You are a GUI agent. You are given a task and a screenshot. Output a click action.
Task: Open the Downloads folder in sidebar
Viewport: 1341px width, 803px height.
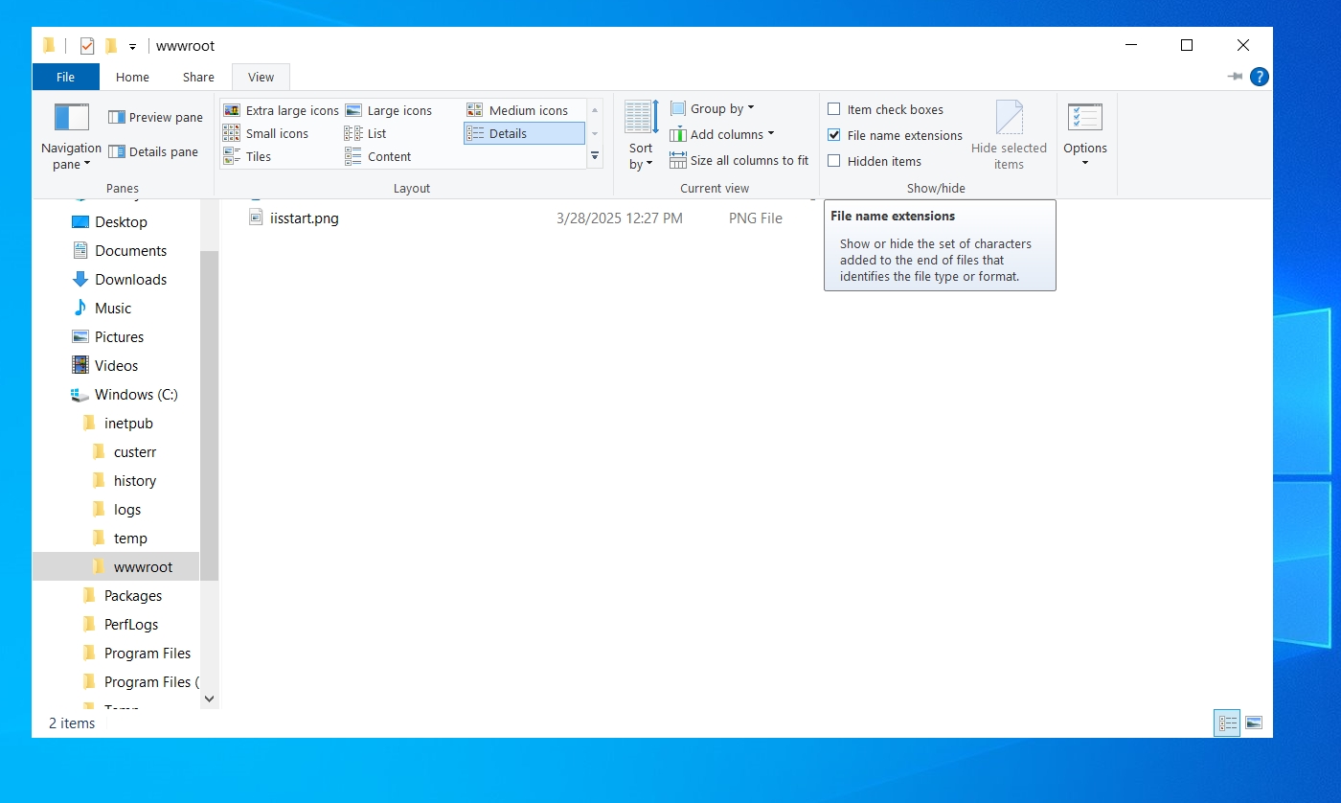click(x=130, y=280)
